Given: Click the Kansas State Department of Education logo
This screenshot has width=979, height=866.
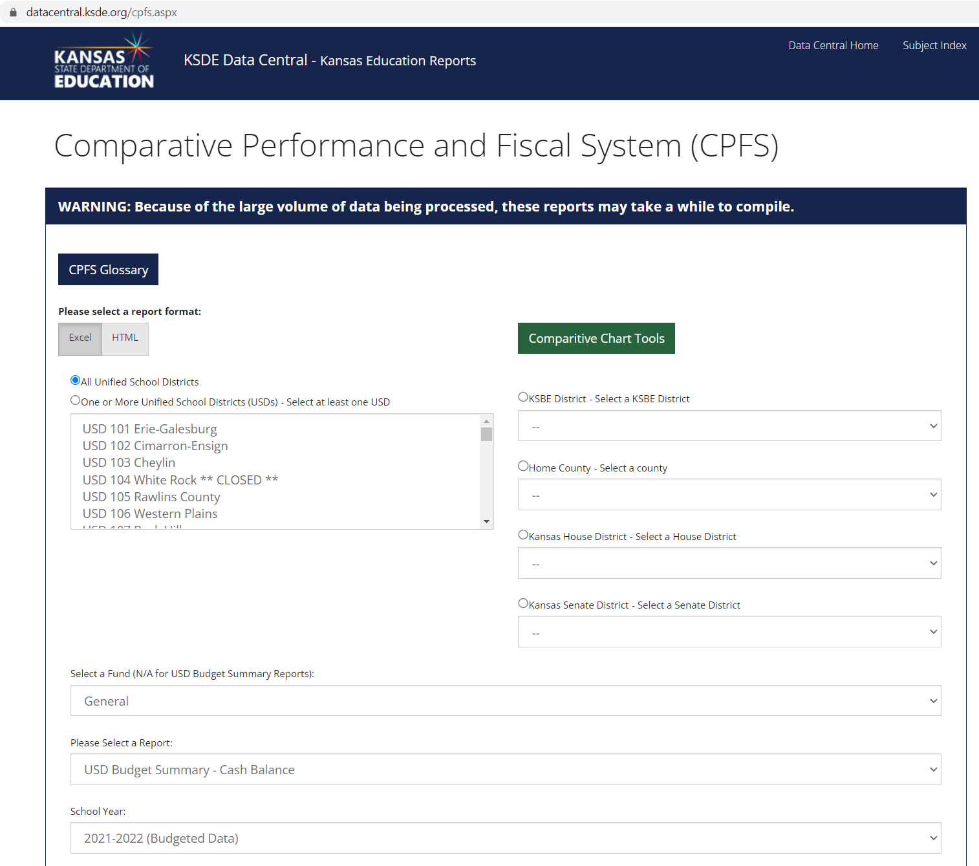Looking at the screenshot, I should coord(104,61).
